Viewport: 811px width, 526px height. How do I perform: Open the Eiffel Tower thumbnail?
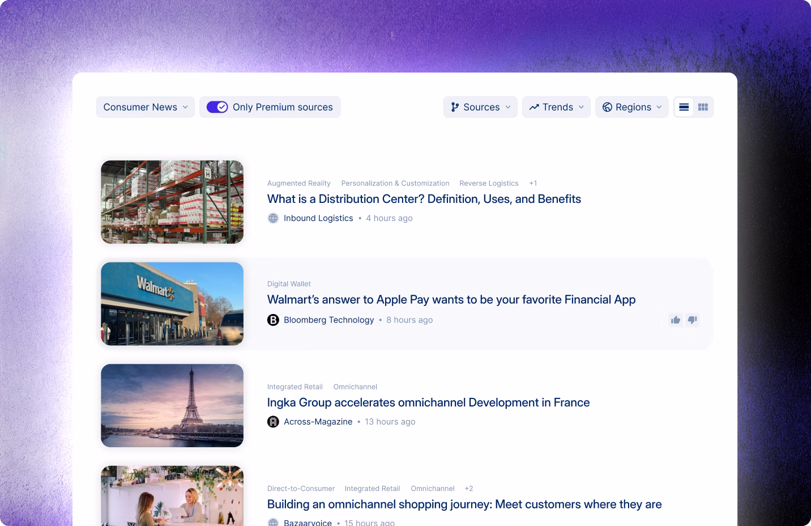pos(172,406)
